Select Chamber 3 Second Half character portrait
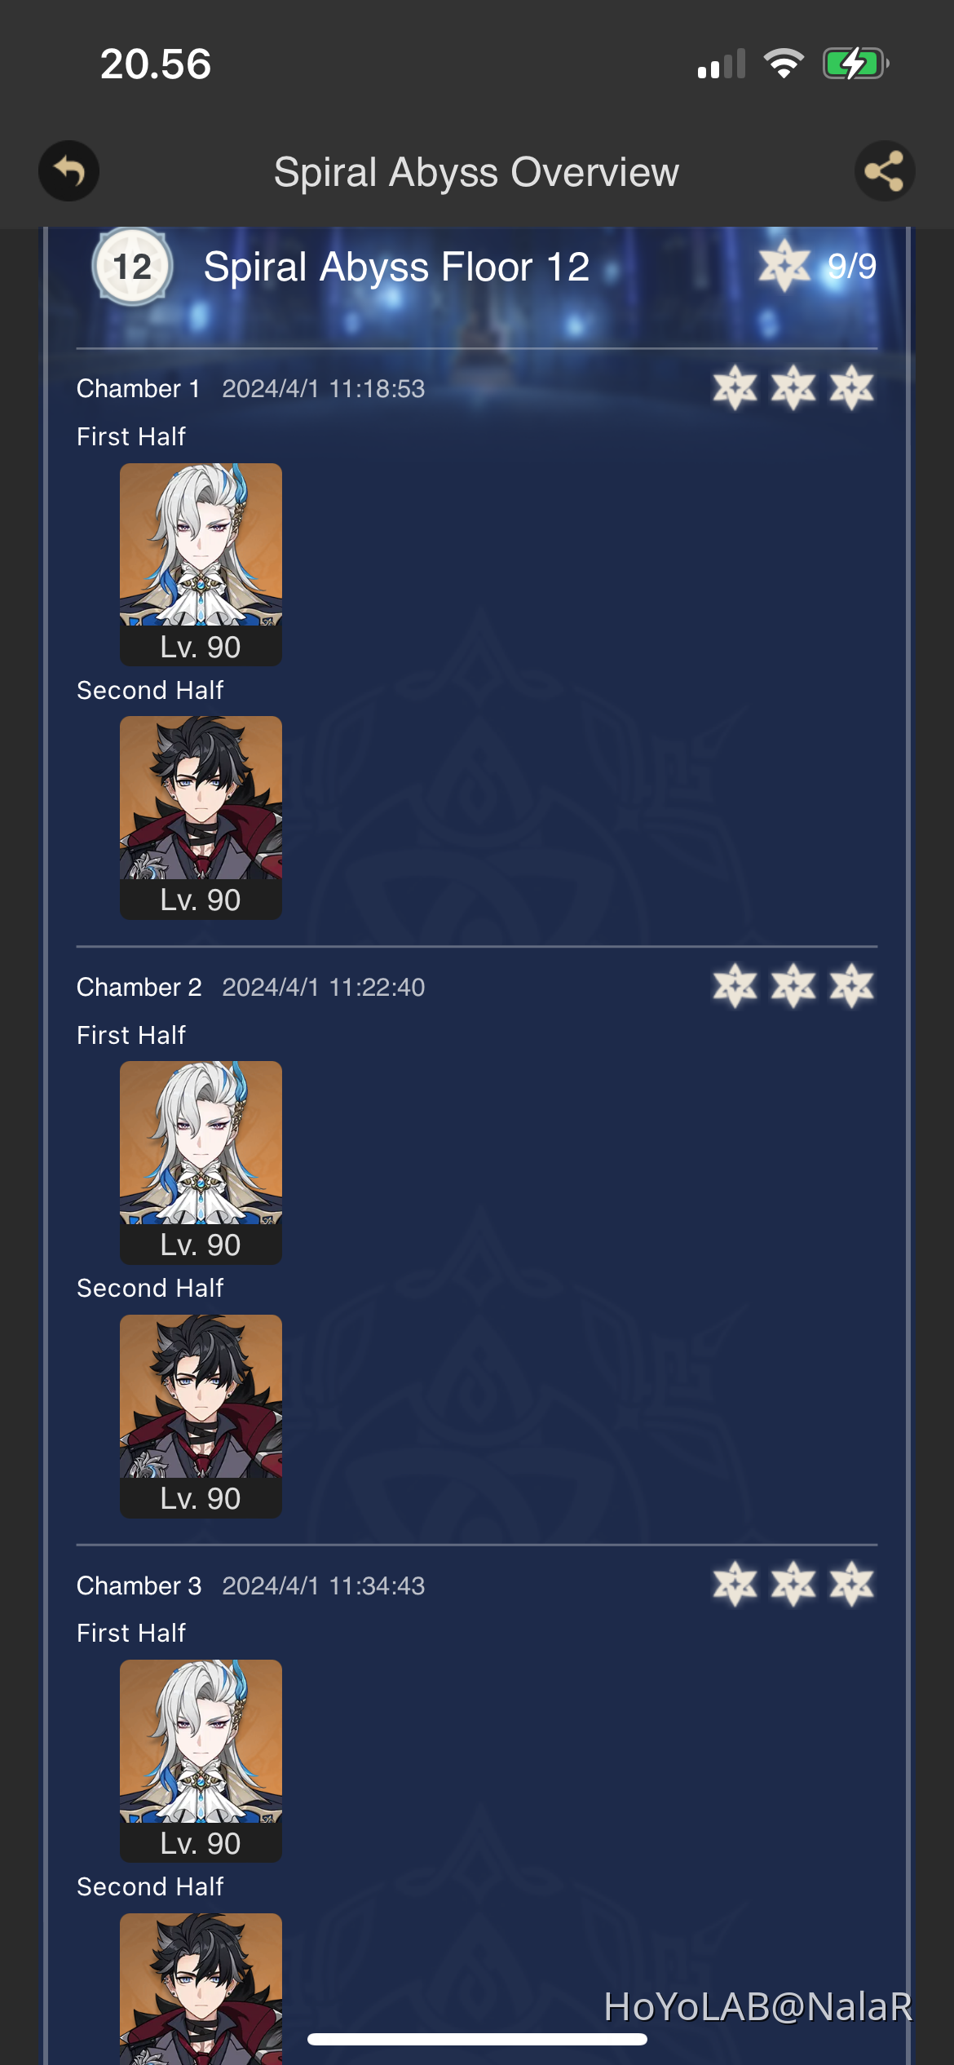The height and width of the screenshot is (2065, 954). click(x=201, y=1989)
